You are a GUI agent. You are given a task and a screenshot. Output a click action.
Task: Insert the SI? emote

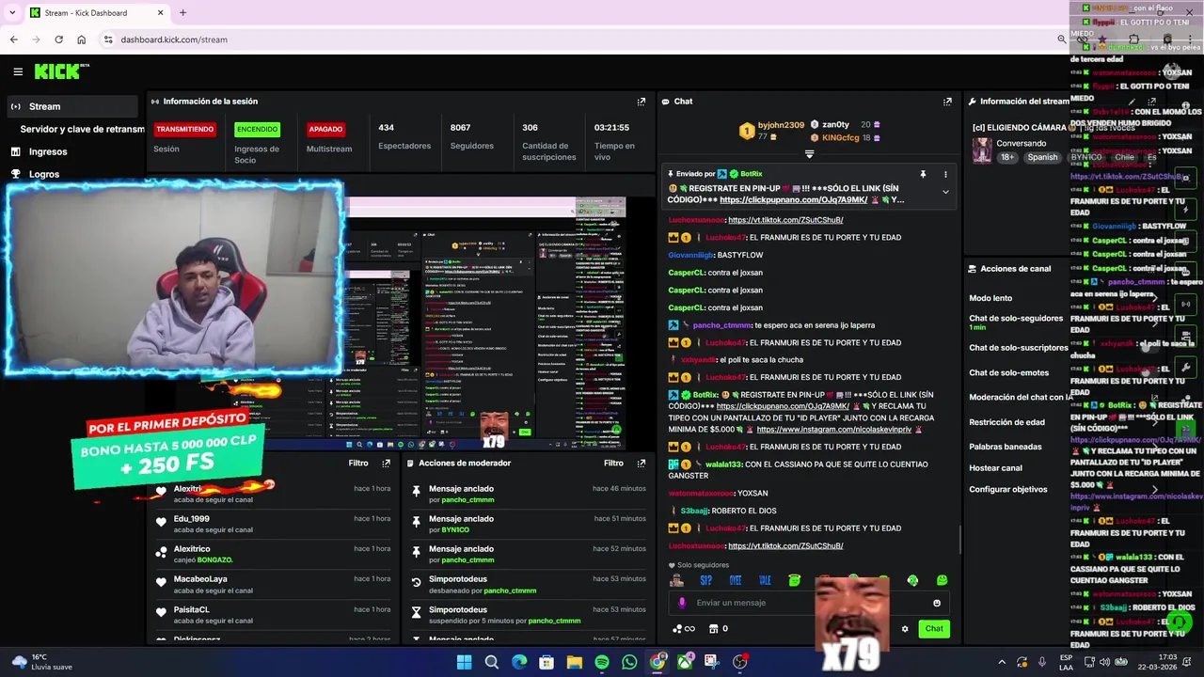705,580
